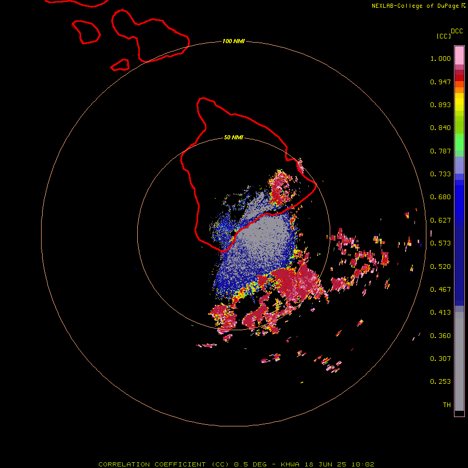Click the 0.733 color scale value
This screenshot has height=468, width=468.
click(440, 174)
